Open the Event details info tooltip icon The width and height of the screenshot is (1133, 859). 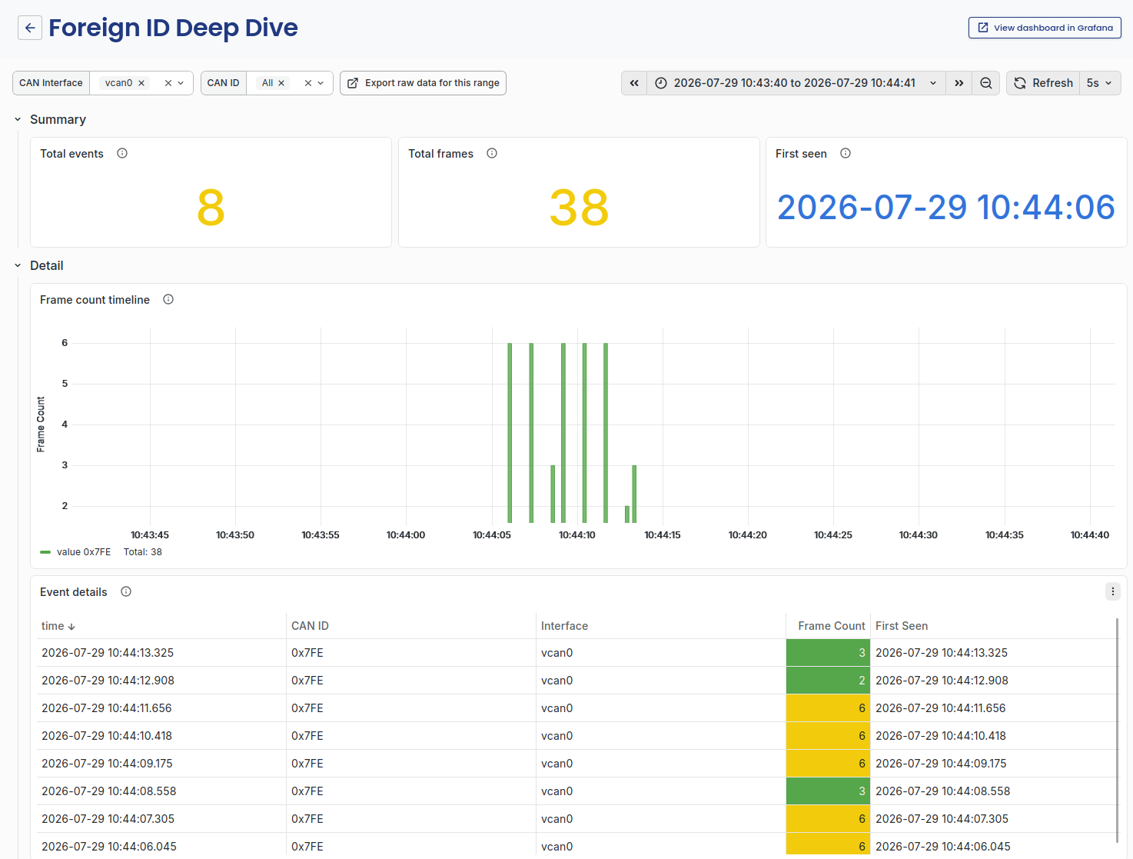126,591
